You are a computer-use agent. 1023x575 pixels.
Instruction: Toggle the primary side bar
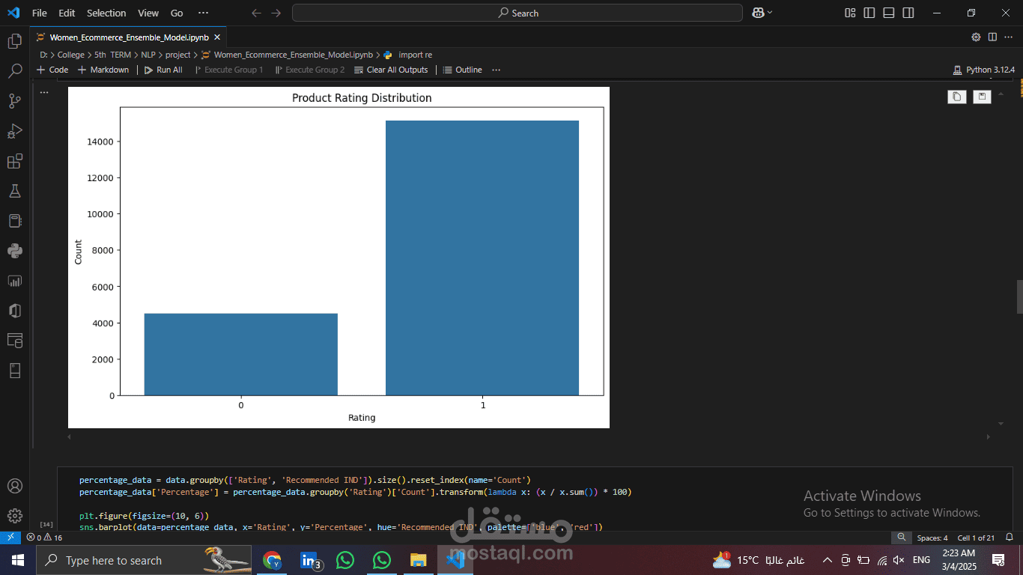pos(869,13)
